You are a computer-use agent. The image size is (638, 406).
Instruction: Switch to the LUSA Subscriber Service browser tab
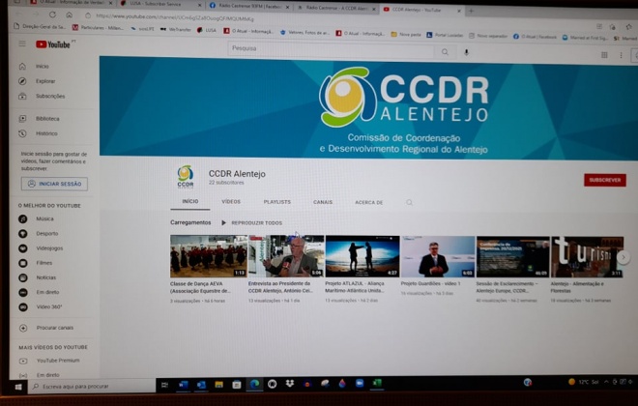(159, 5)
